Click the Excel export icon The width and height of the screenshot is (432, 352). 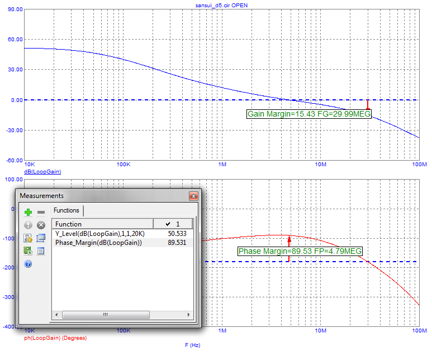click(x=28, y=251)
